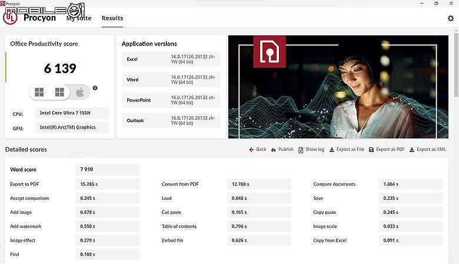This screenshot has width=459, height=264.
Task: Select Table of contents value 0.796 s
Action: [x=260, y=226]
